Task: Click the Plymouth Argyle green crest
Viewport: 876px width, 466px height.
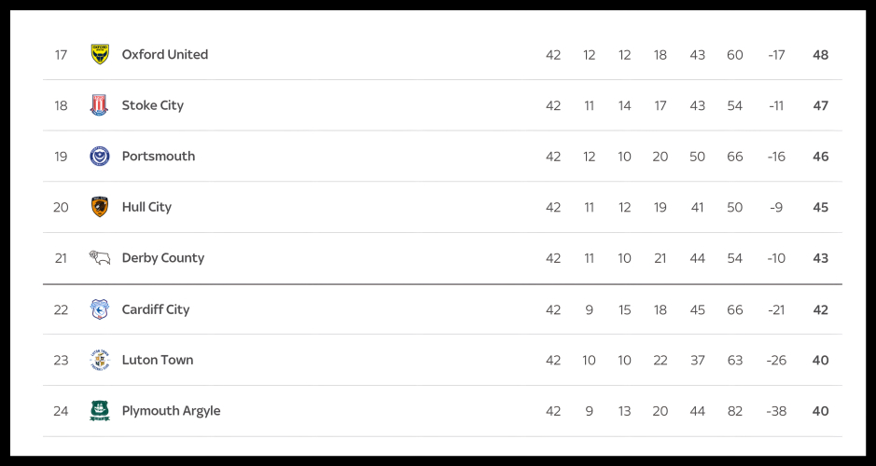Action: (x=100, y=411)
